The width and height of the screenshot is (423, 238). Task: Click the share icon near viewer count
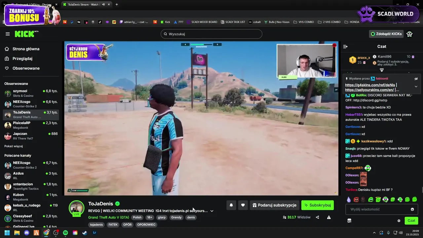pos(318,218)
